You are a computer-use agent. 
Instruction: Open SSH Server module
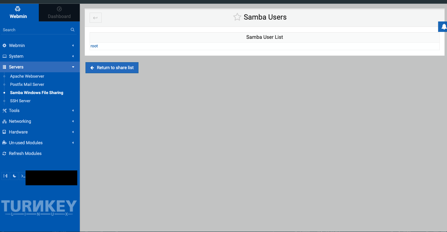tap(20, 101)
